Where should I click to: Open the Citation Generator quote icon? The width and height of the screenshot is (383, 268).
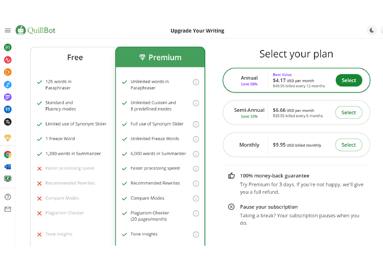click(8, 109)
